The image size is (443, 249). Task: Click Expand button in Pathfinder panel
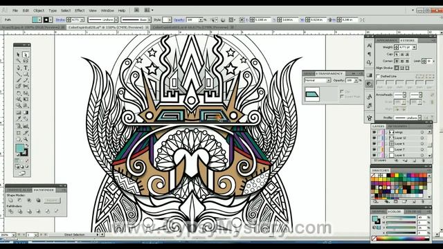52,201
